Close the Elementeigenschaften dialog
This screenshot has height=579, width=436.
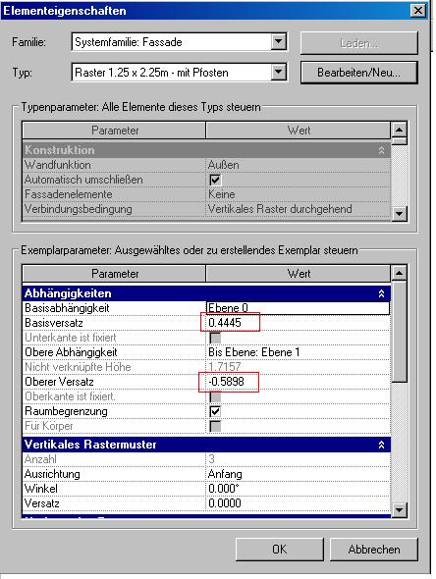point(418,10)
